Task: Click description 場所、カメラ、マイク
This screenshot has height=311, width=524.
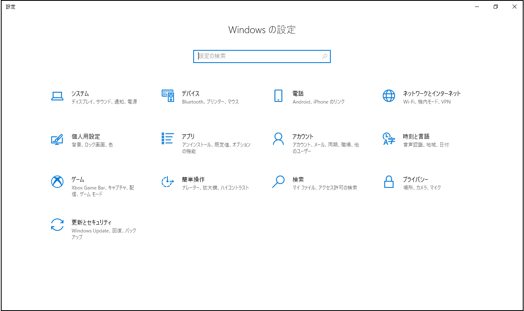Action: click(422, 188)
